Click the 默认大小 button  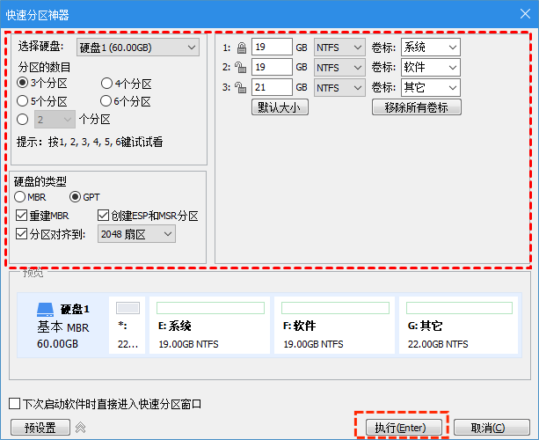[x=280, y=107]
